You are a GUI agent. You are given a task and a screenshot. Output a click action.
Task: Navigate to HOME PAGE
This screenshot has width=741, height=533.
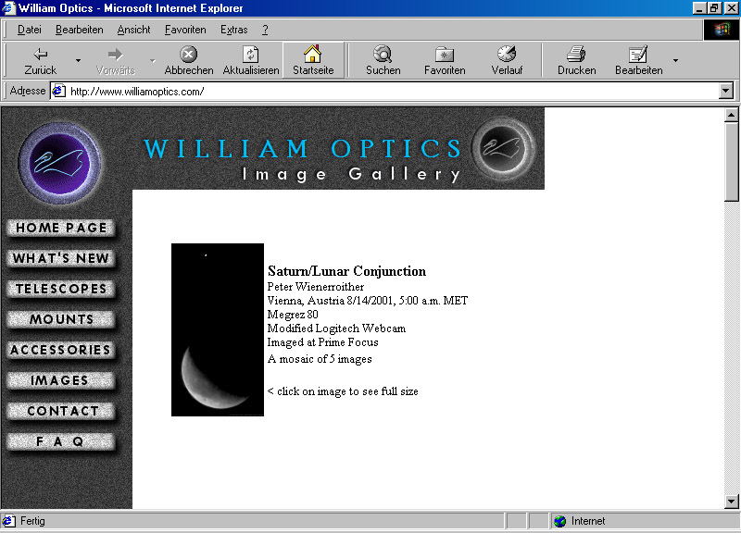[x=61, y=228]
